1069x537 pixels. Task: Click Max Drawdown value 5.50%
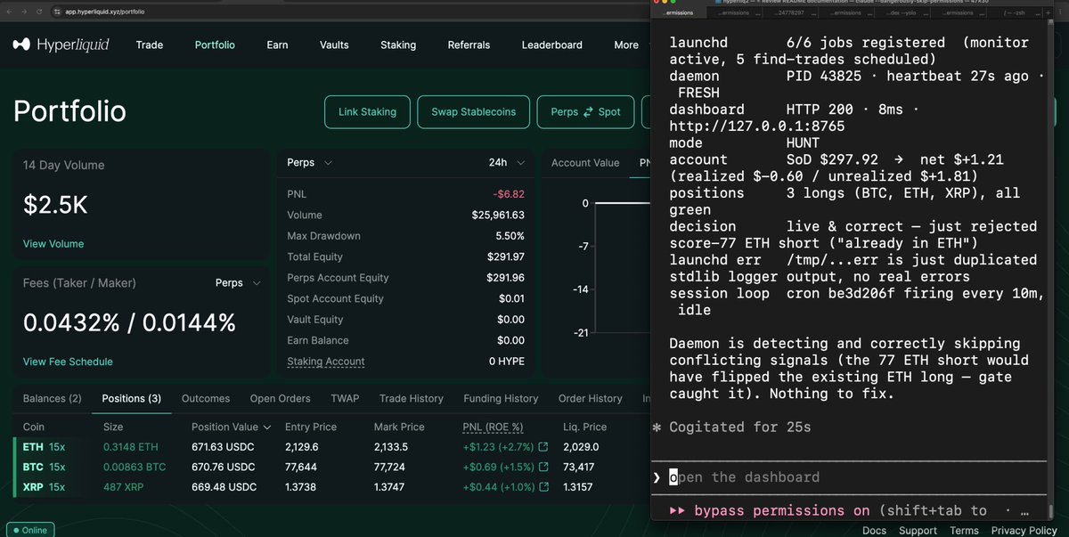pyautogui.click(x=510, y=236)
